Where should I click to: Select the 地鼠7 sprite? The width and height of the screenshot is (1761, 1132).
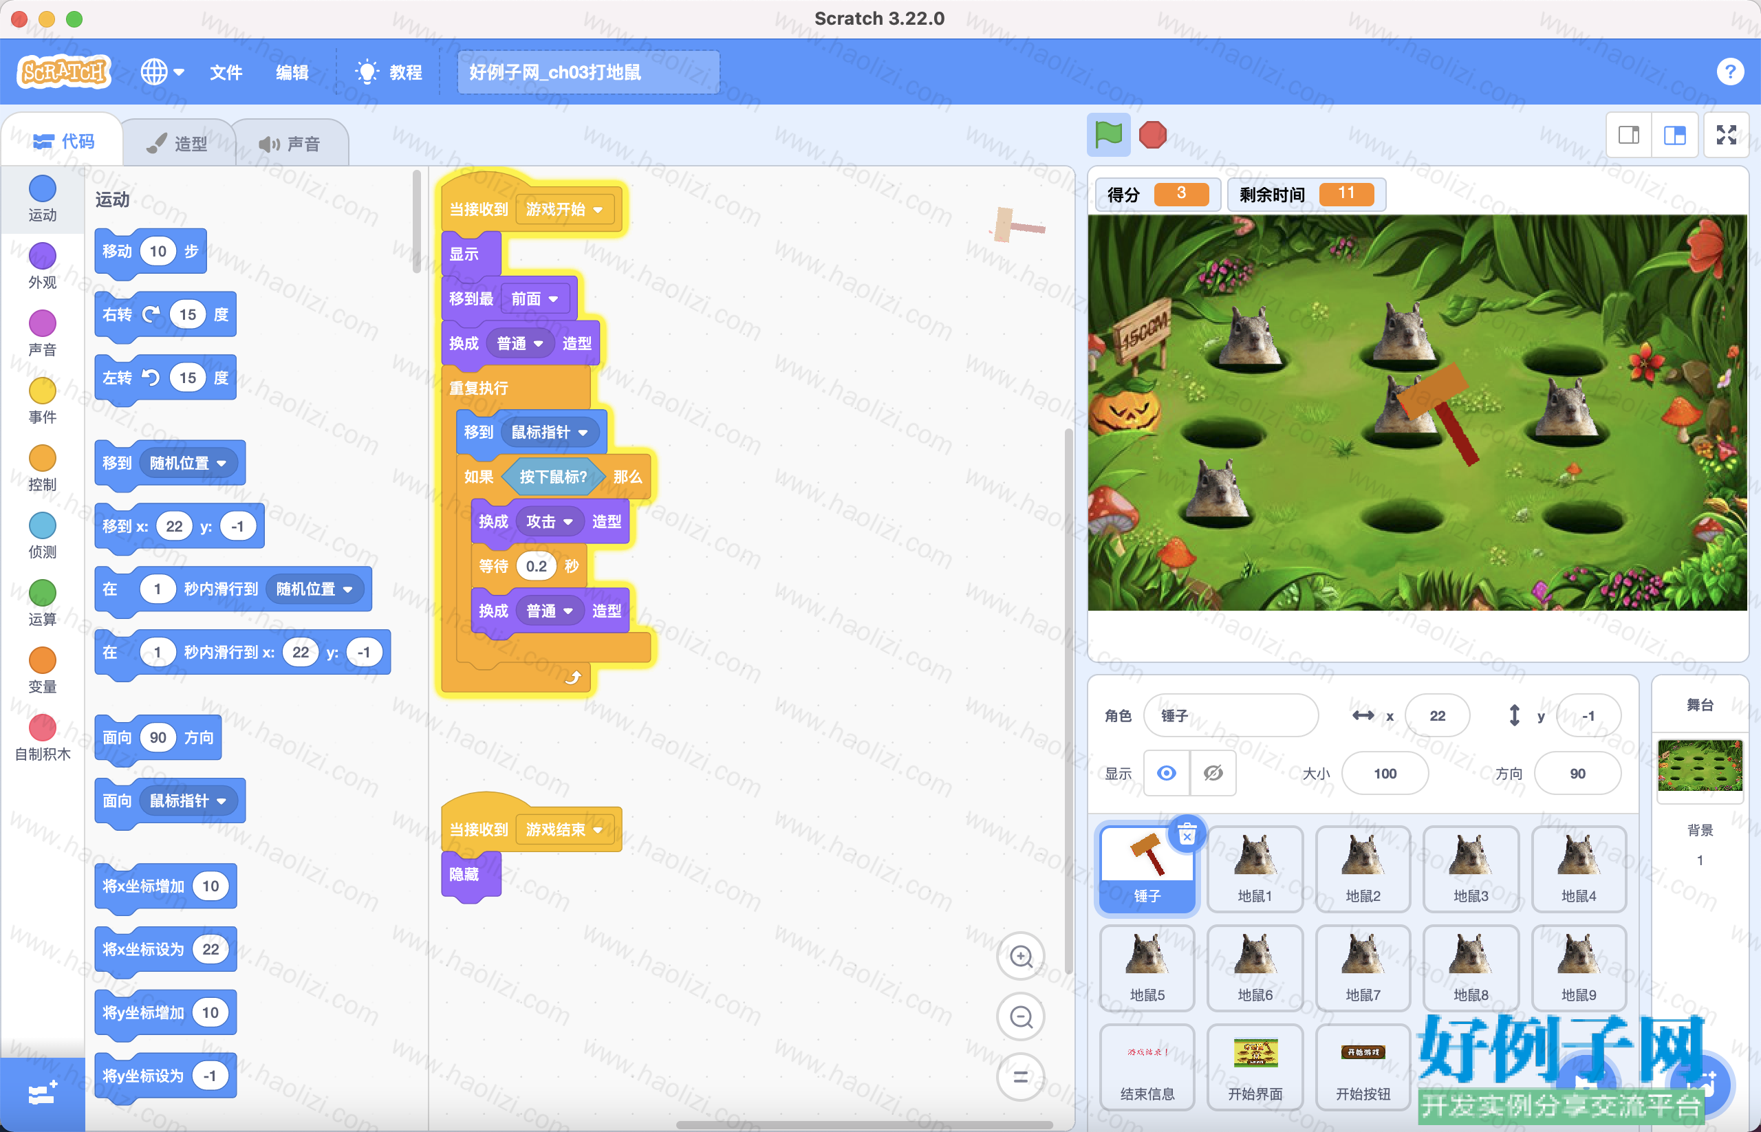tap(1363, 968)
